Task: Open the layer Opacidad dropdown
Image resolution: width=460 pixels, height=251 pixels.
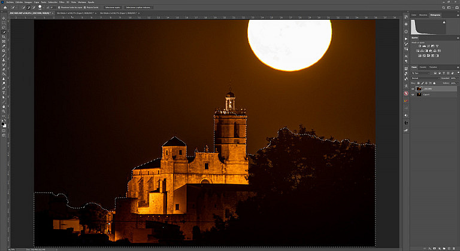Action: pyautogui.click(x=455, y=78)
